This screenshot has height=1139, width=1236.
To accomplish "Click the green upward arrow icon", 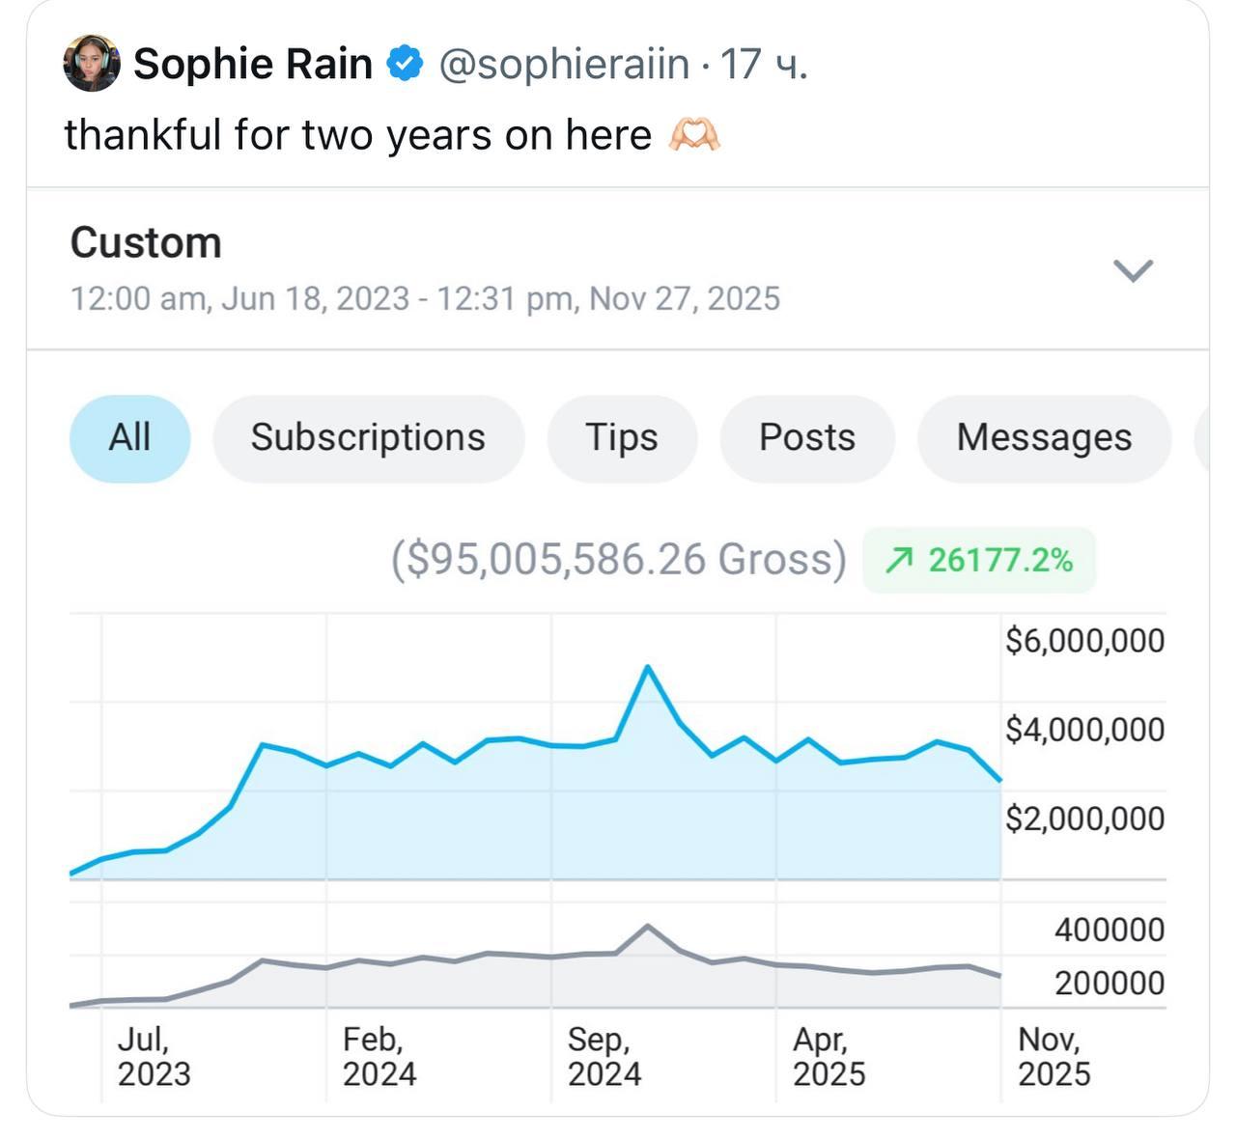I will pyautogui.click(x=899, y=560).
